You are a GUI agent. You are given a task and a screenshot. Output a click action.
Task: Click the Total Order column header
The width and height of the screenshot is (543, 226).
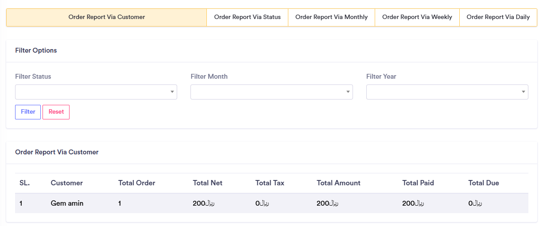click(x=136, y=183)
